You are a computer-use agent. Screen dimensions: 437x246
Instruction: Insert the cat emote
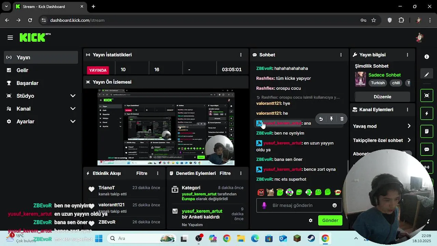pos(270,192)
